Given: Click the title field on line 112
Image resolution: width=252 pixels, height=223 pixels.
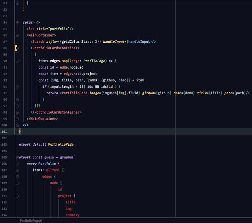Looking at the screenshot, I should (x=71, y=202).
